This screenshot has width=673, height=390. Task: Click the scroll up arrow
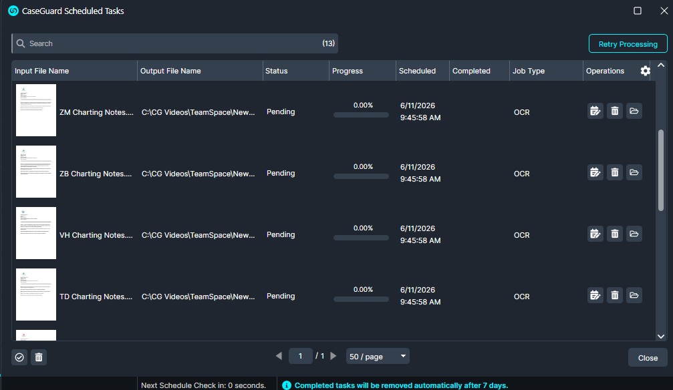point(661,65)
